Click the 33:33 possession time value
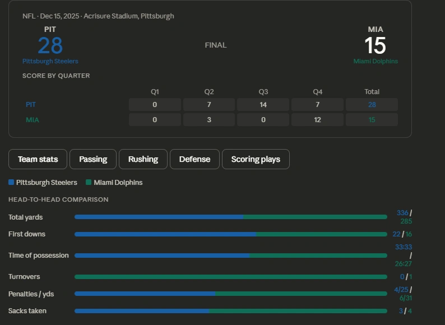This screenshot has height=325, width=445. (404, 247)
